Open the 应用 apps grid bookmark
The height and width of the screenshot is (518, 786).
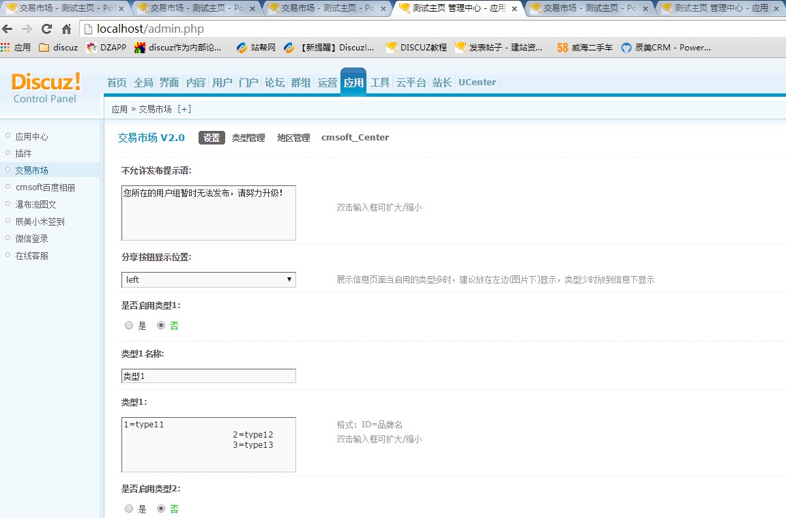15,48
